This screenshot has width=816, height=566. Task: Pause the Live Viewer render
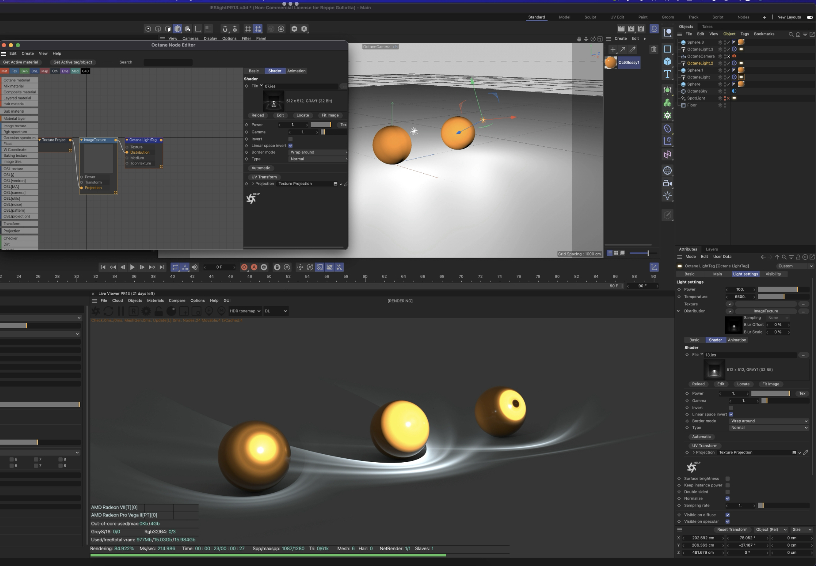(x=121, y=311)
